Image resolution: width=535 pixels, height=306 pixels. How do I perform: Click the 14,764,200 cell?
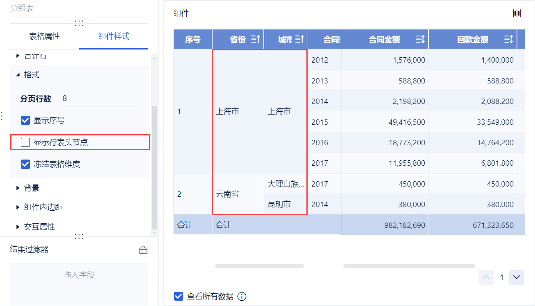click(473, 142)
